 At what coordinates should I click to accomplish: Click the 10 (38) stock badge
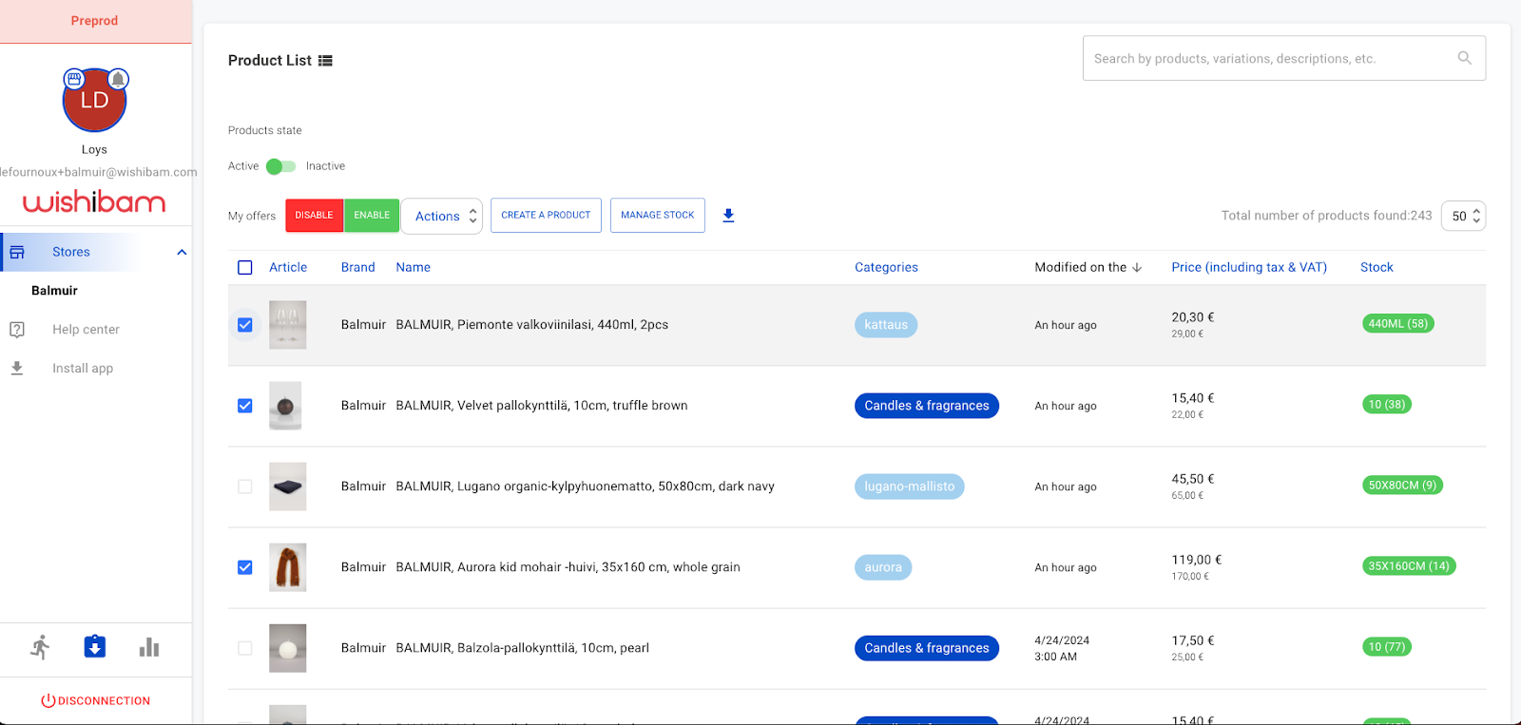[1387, 405]
